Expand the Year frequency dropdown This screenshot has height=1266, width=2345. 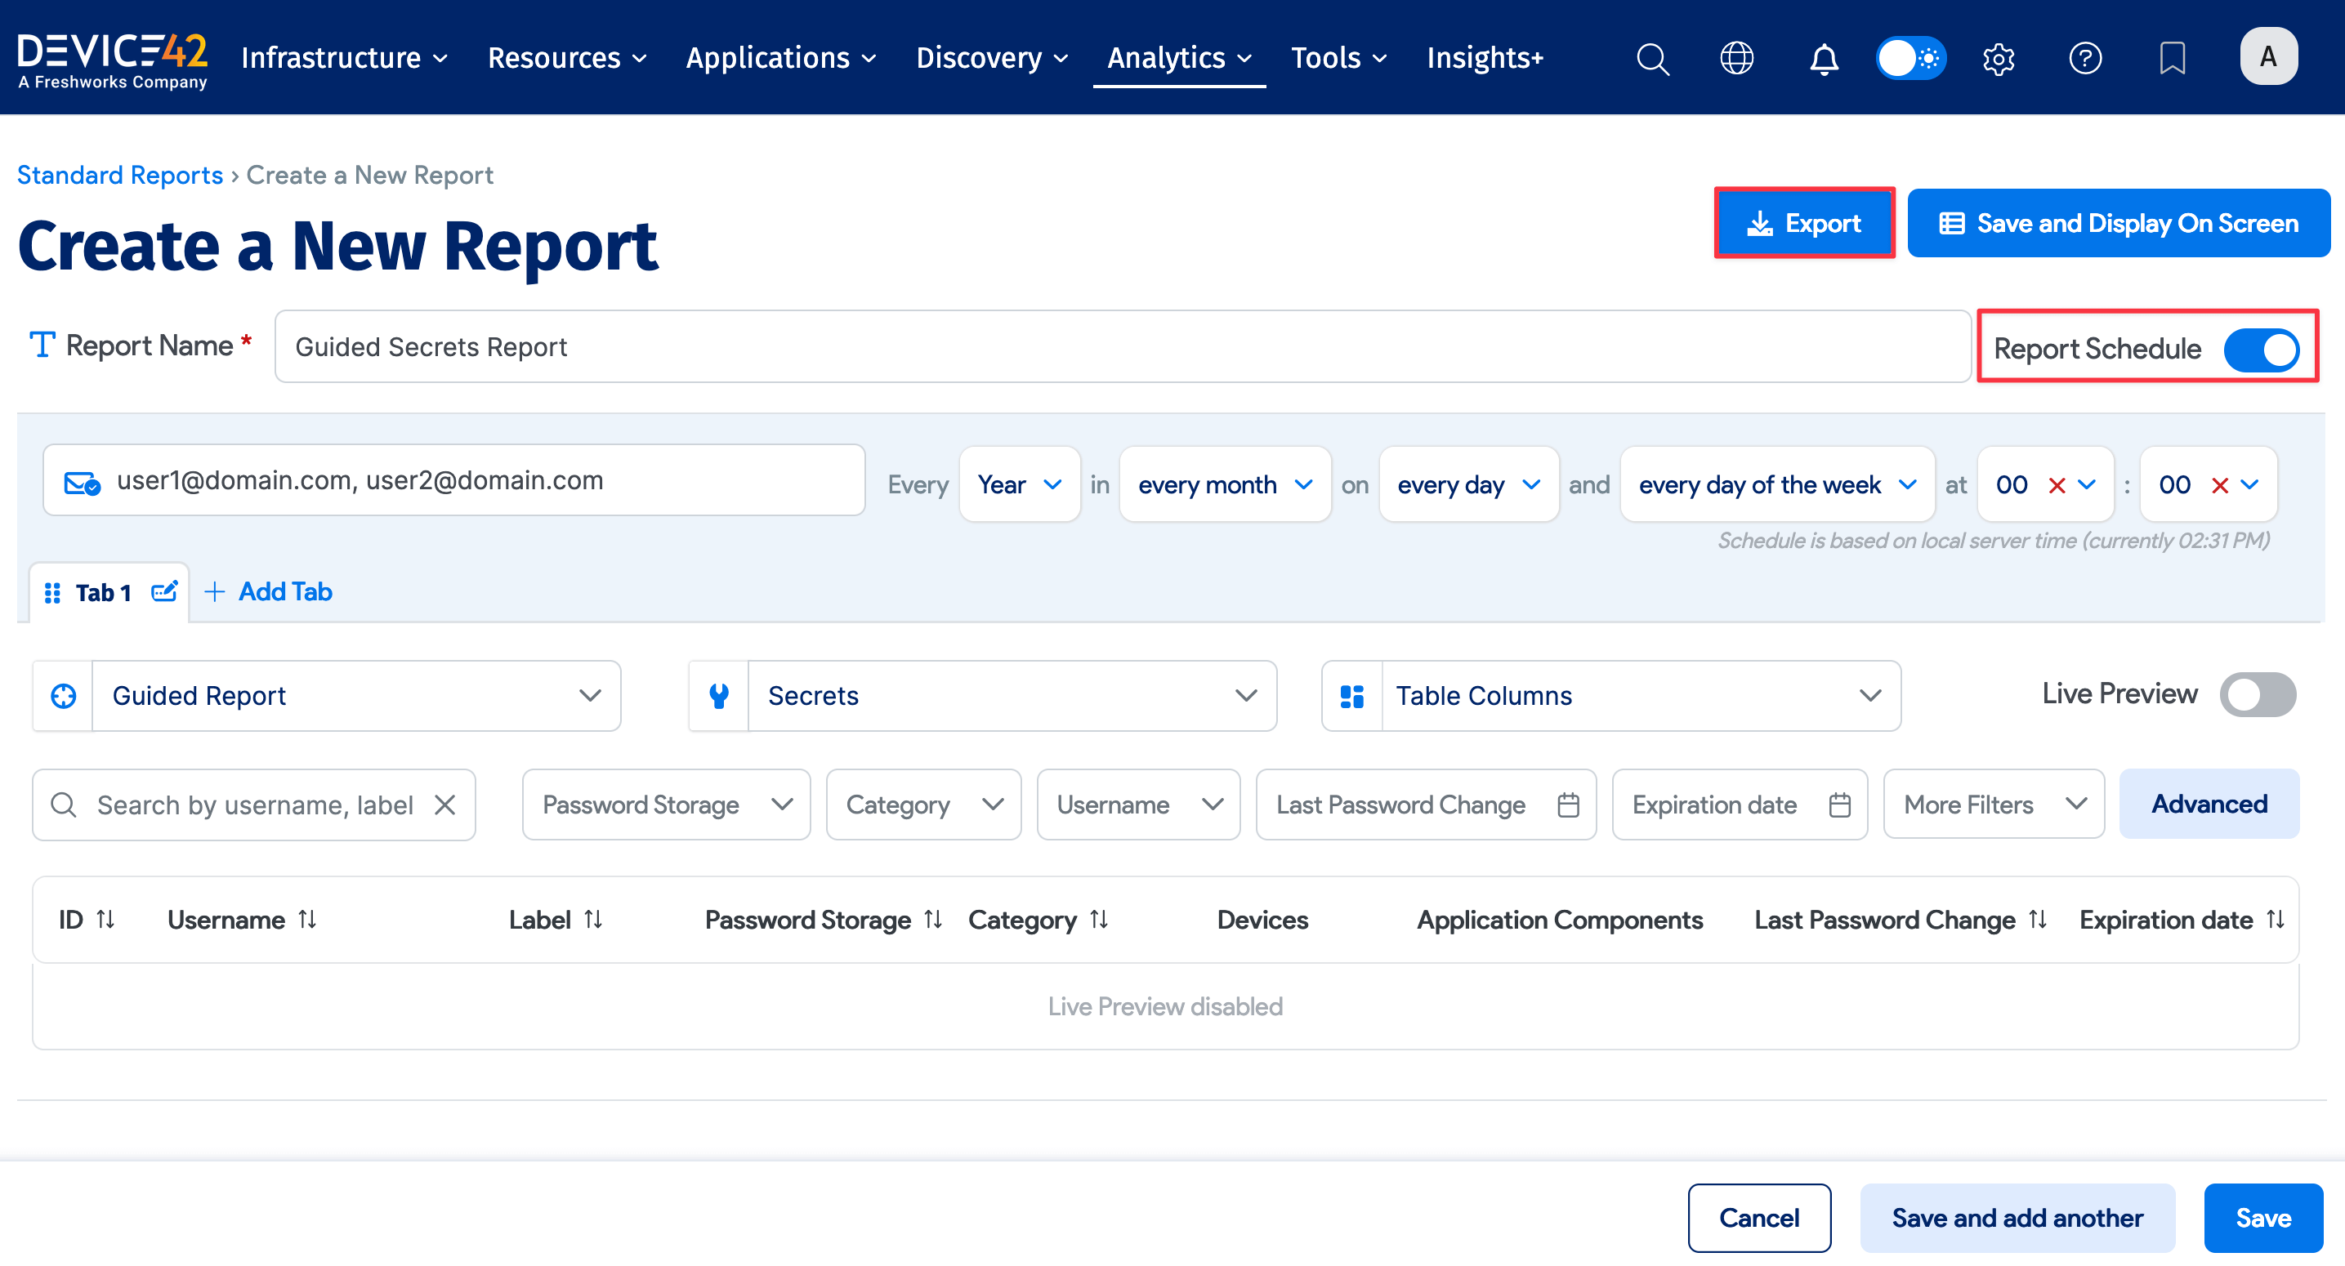point(1019,484)
